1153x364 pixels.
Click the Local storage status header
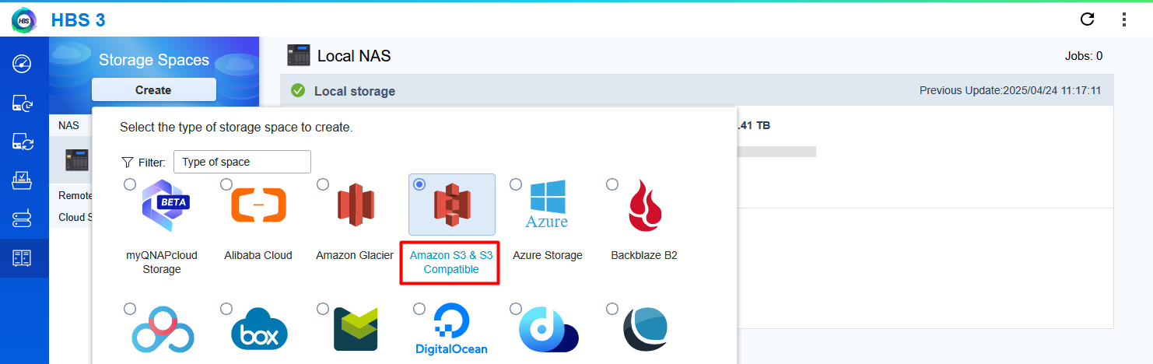(354, 91)
